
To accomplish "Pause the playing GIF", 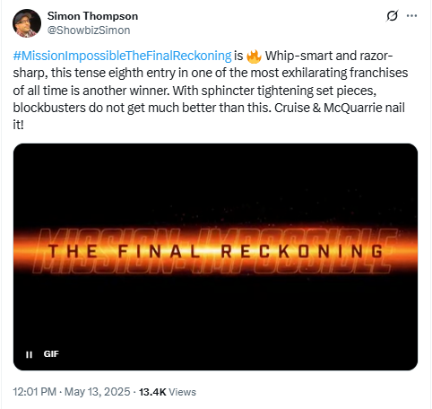I will click(x=29, y=354).
